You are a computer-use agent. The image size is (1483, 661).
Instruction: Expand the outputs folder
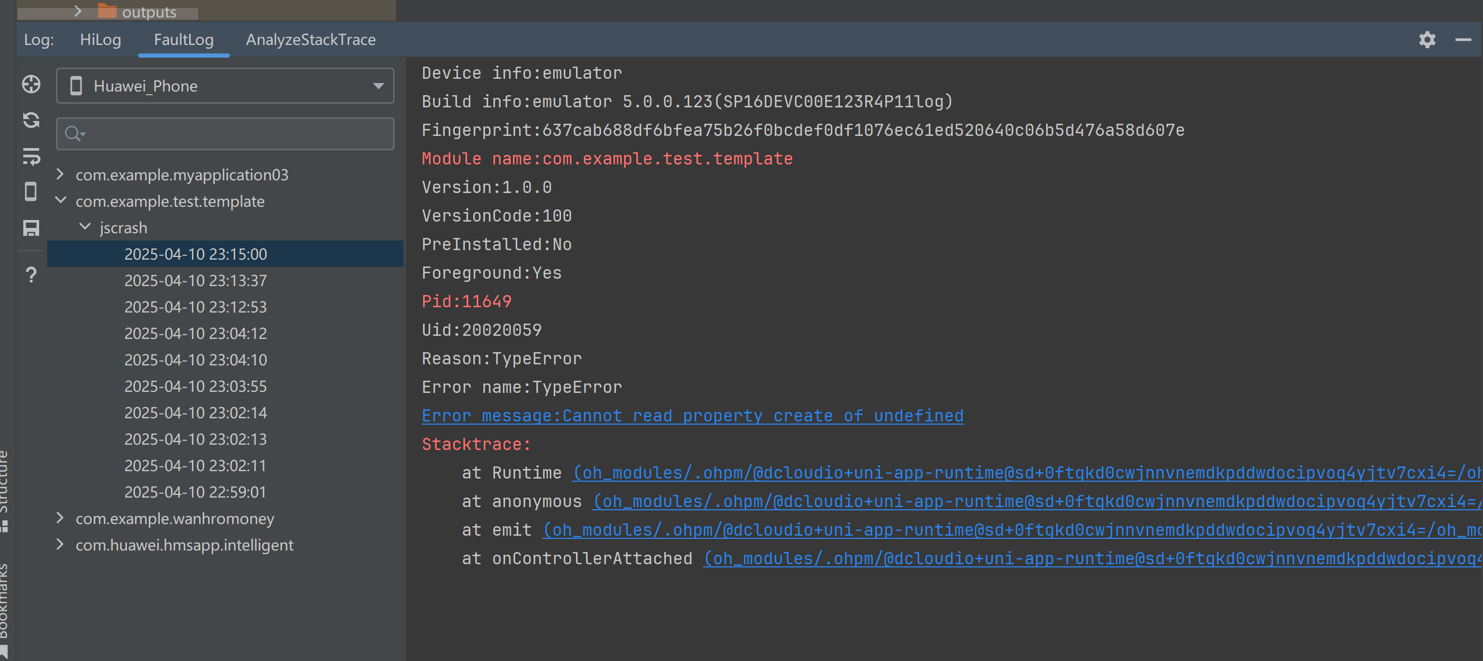click(x=78, y=11)
